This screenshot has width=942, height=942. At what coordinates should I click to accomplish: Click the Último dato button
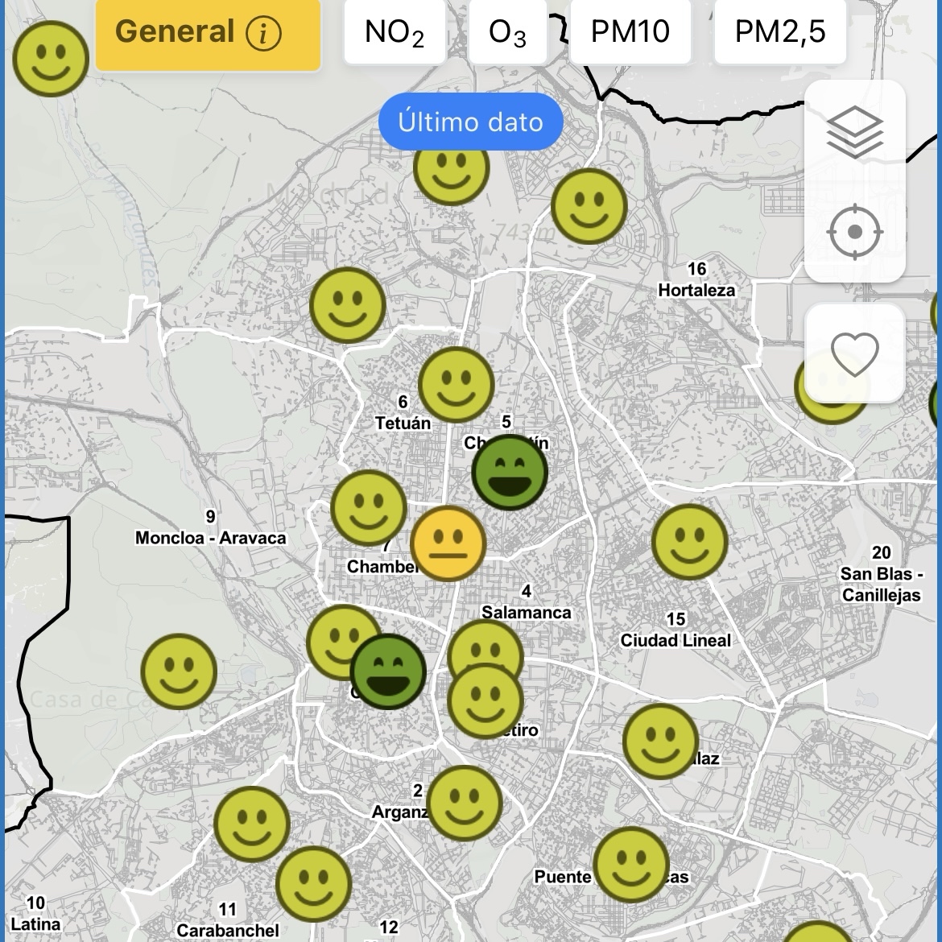pyautogui.click(x=470, y=122)
